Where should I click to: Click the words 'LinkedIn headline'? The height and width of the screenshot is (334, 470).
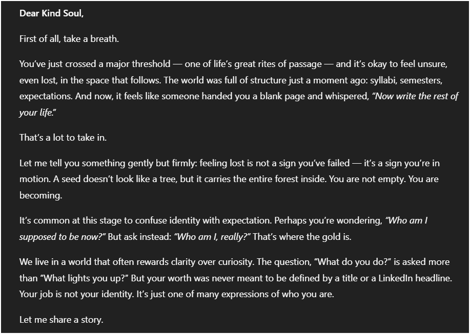point(415,278)
